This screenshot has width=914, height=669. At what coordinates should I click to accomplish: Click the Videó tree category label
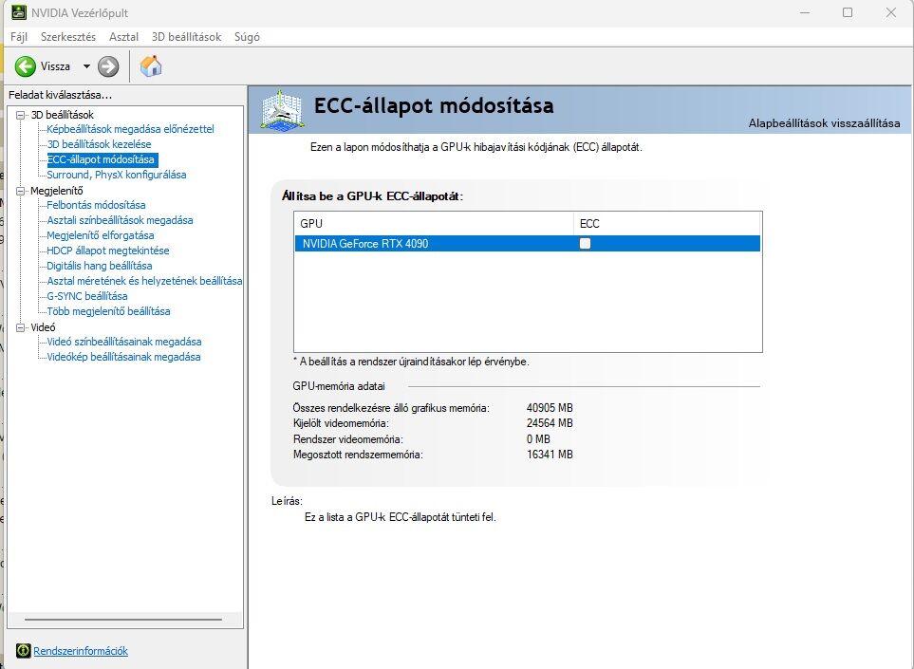[43, 327]
